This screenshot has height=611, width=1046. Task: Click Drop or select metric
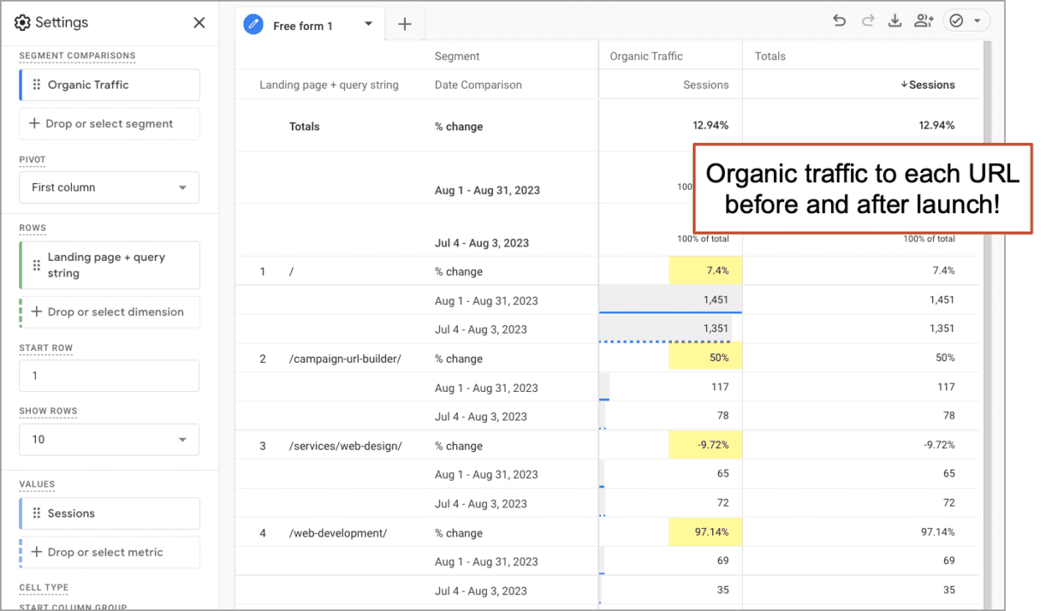tap(109, 552)
